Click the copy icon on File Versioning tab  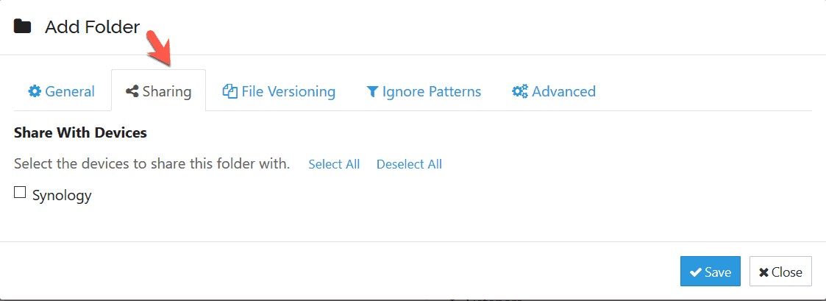tap(230, 92)
